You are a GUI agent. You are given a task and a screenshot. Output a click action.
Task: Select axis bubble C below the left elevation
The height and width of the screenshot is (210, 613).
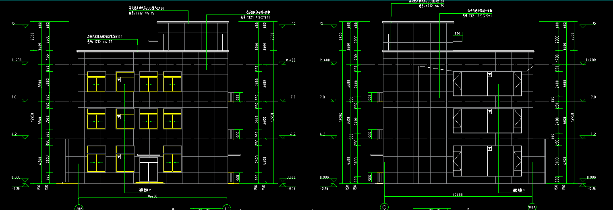point(227,208)
